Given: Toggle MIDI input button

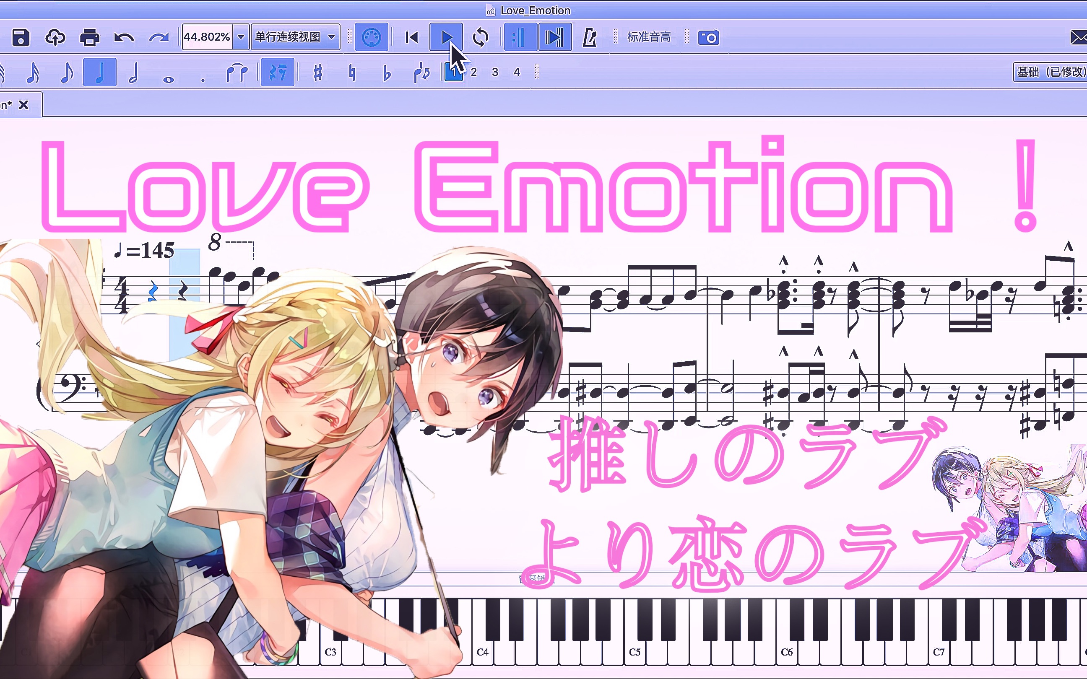Looking at the screenshot, I should pyautogui.click(x=372, y=37).
